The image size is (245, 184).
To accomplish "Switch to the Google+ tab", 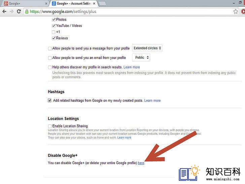I will click(x=25, y=3).
